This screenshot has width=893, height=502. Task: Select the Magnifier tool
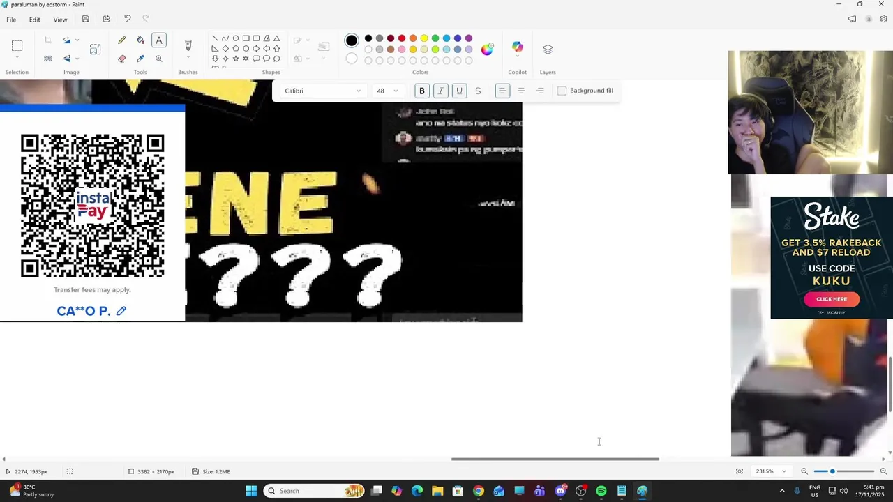[159, 59]
